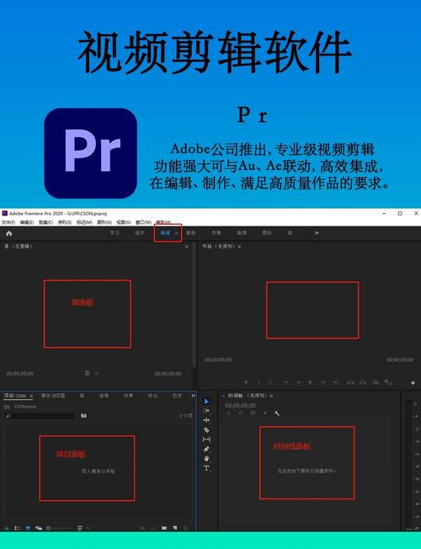Click Lift button in Program monitor
Image resolution: width=421 pixels, height=549 pixels.
pyautogui.click(x=350, y=382)
